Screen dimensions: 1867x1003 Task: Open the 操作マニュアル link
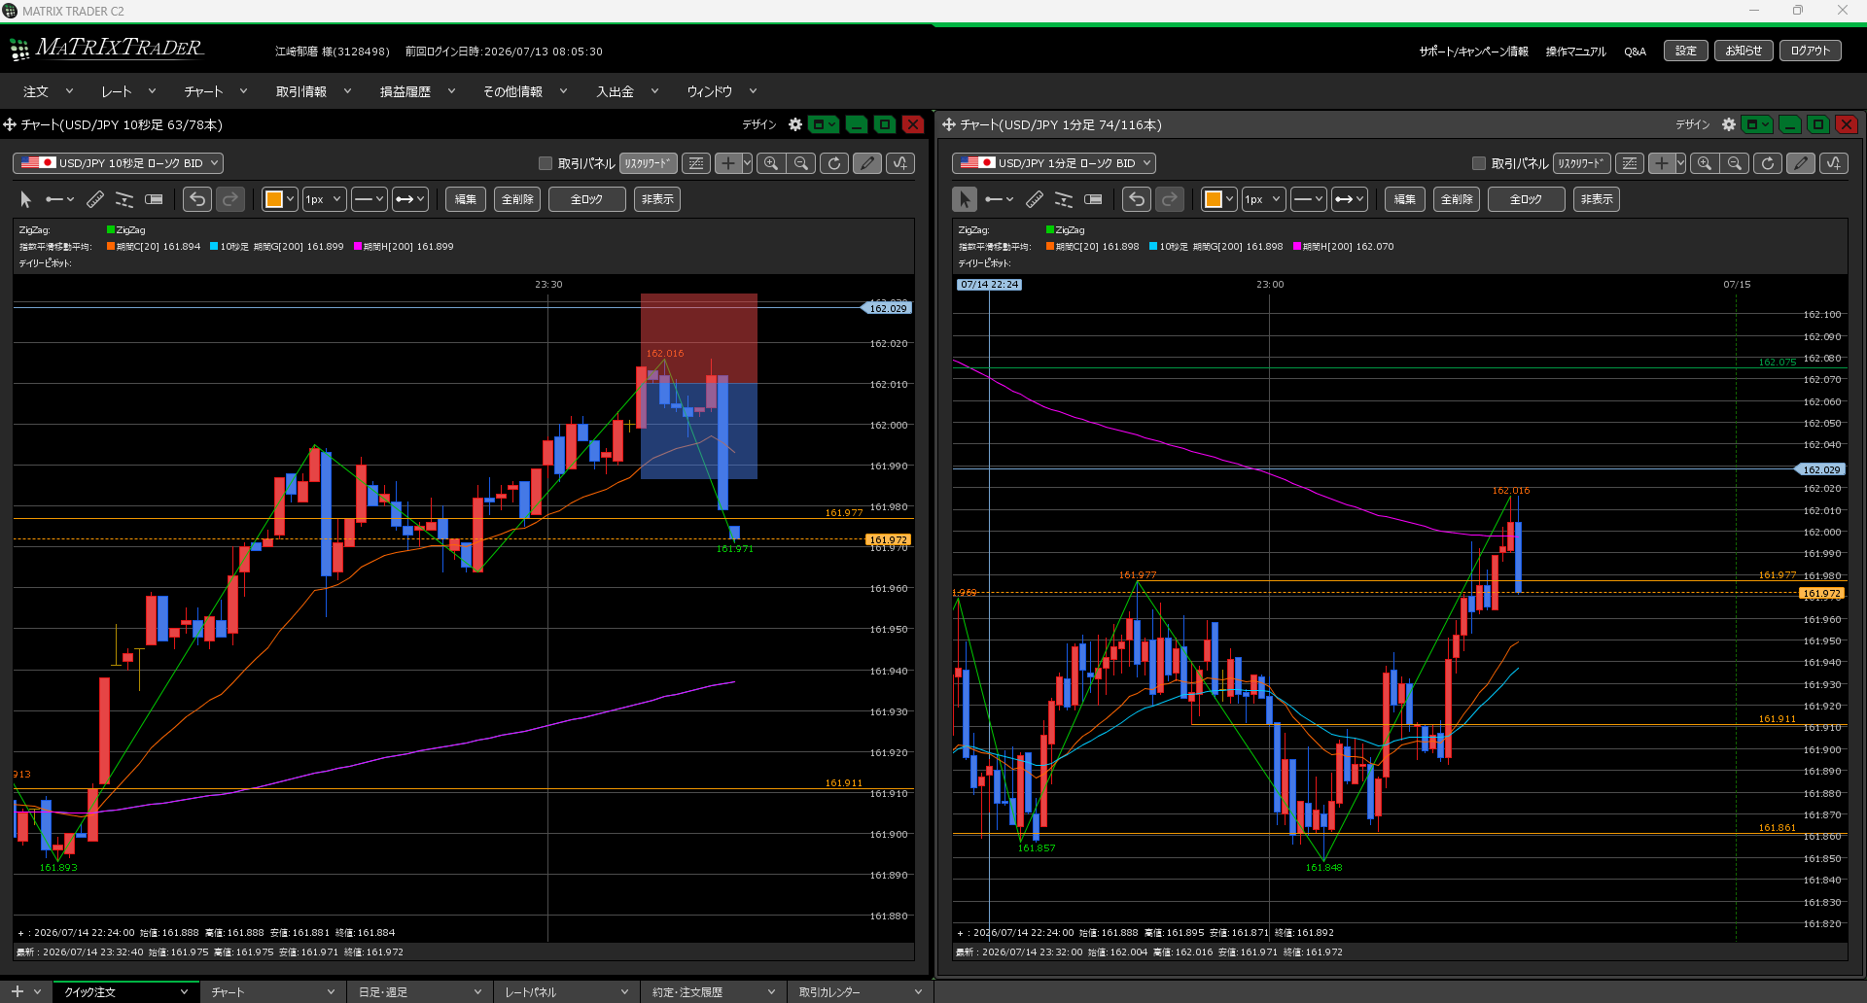[1576, 52]
